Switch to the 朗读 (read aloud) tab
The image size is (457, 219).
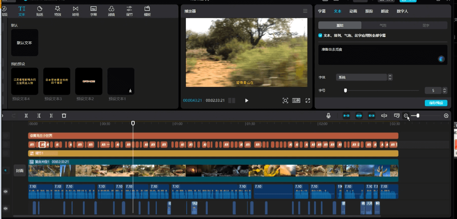click(385, 11)
